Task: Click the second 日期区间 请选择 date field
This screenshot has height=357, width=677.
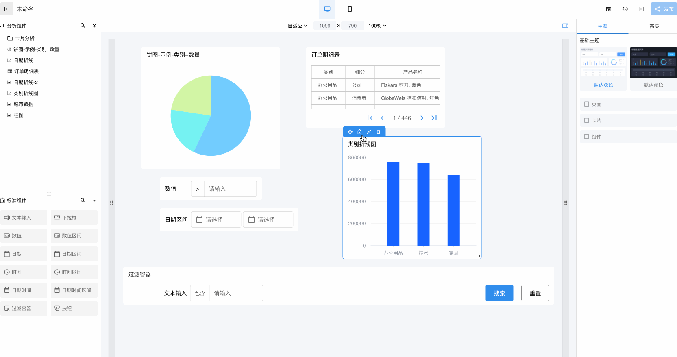Action: pyautogui.click(x=268, y=220)
